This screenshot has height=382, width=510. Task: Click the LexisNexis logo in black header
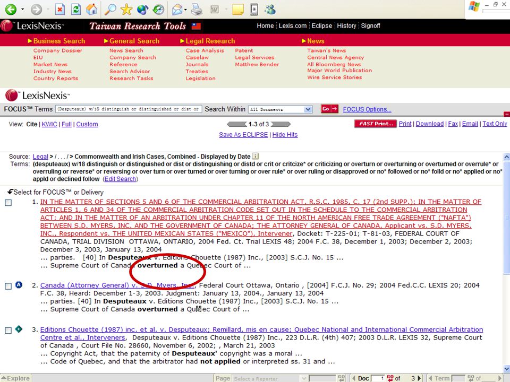(x=32, y=25)
